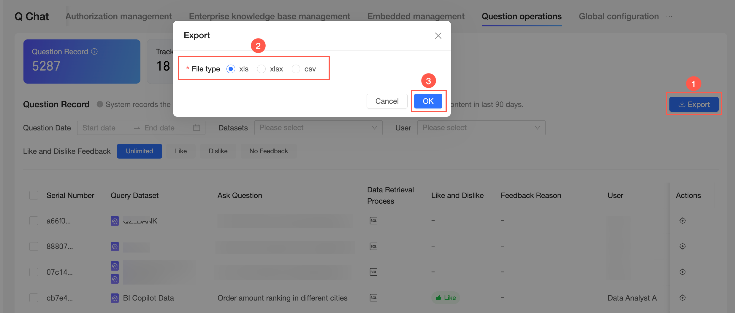Screen dimensions: 735x313
Task: Cancel the Export dialog
Action: click(x=387, y=101)
